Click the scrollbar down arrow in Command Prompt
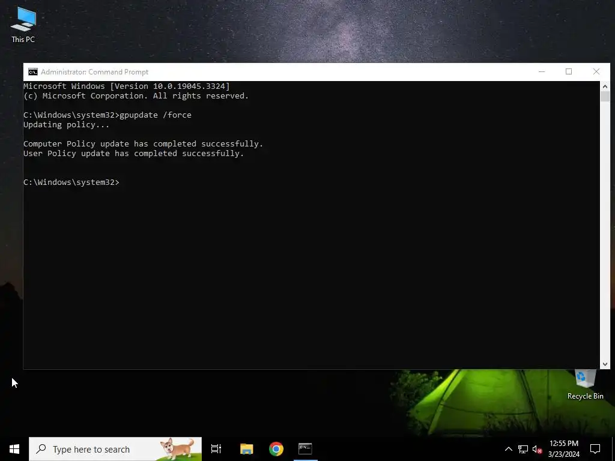 pos(605,364)
